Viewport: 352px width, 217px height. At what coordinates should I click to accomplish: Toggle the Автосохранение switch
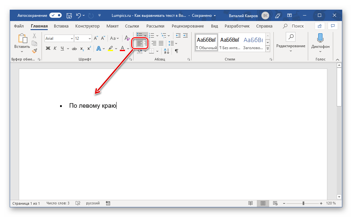point(56,15)
